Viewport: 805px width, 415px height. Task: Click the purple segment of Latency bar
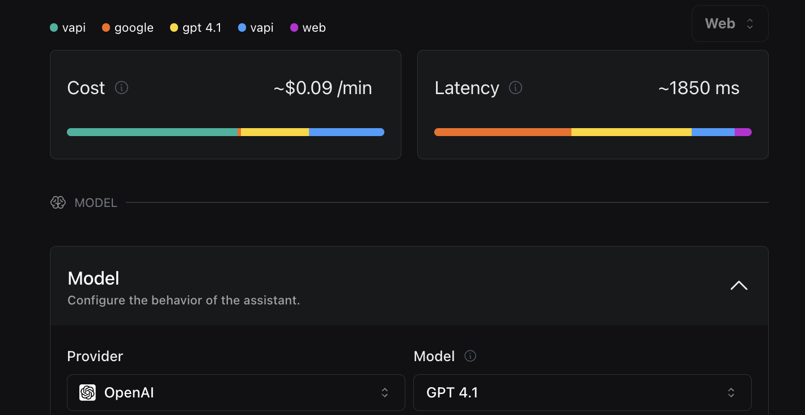click(x=743, y=132)
